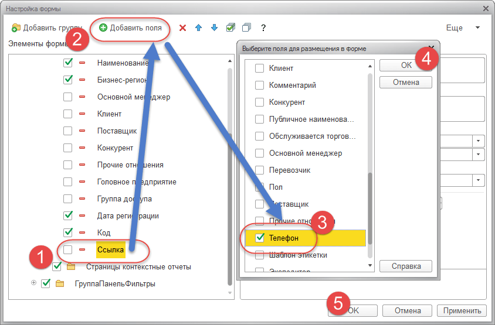Click Добавить поля toolbar button
495x325 pixels.
point(130,28)
